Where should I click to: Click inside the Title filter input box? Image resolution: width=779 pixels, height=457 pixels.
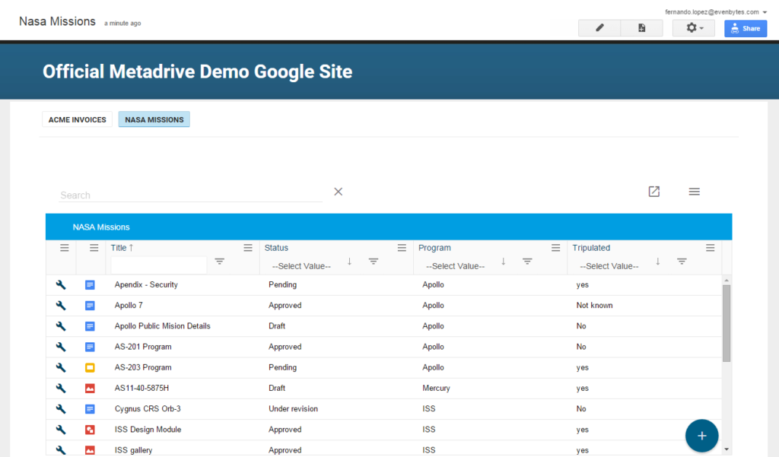tap(158, 265)
